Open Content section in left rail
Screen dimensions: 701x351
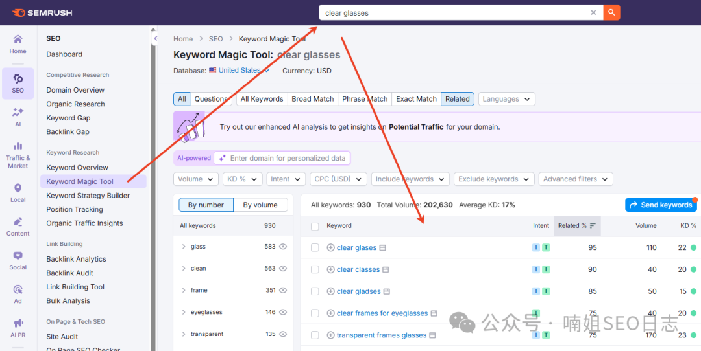coord(18,227)
